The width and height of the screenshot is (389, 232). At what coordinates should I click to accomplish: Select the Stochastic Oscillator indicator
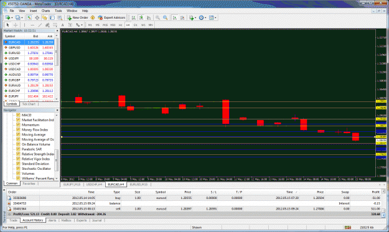pos(36,169)
